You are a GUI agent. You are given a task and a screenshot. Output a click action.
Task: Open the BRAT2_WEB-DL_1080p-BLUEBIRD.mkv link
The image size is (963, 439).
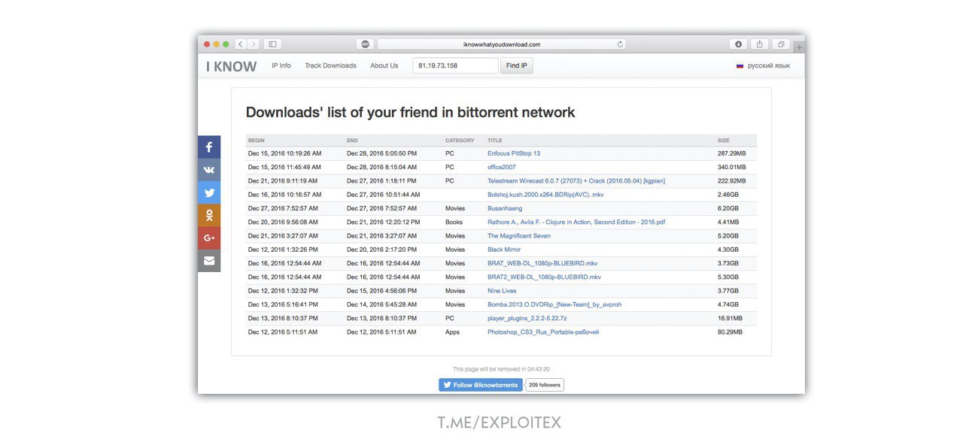[545, 277]
